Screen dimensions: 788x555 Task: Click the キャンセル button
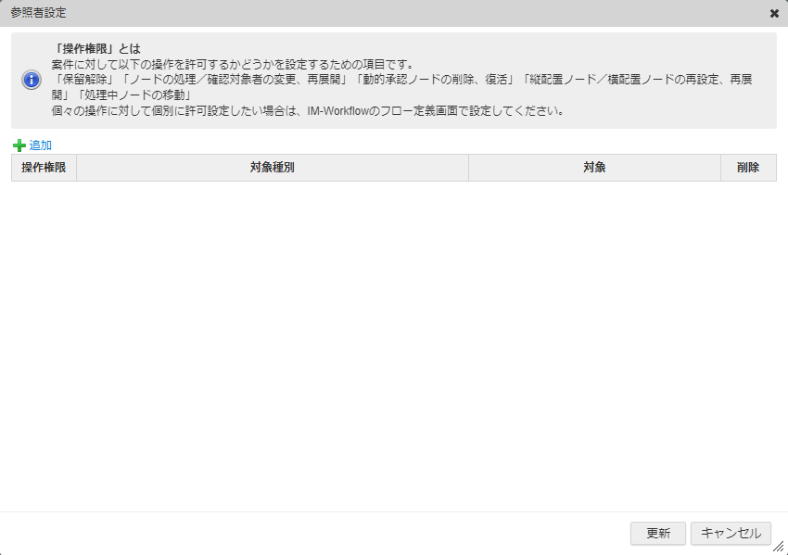(x=731, y=533)
